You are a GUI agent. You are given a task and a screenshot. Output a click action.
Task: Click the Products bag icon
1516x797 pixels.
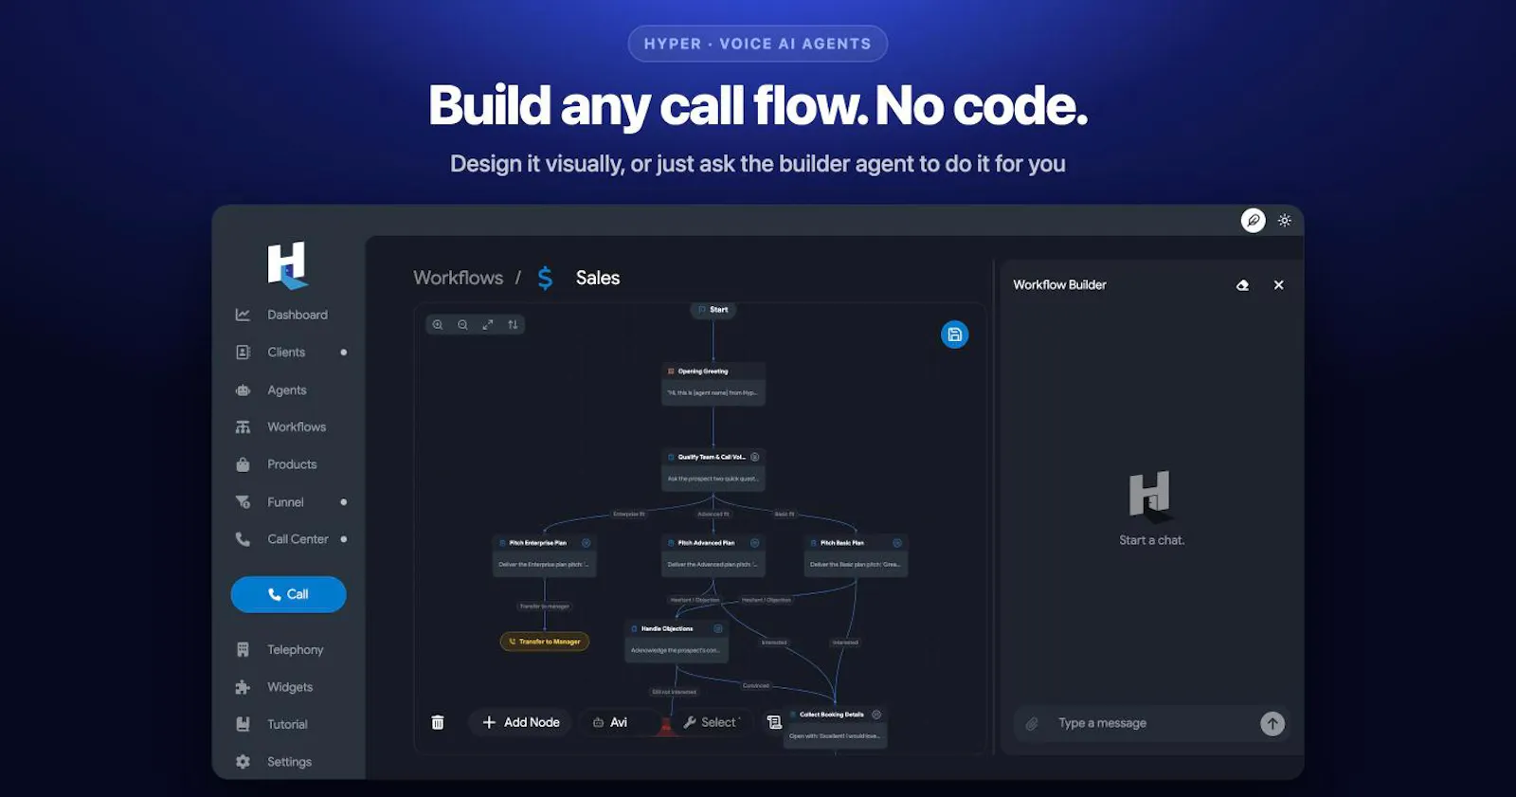tap(243, 464)
